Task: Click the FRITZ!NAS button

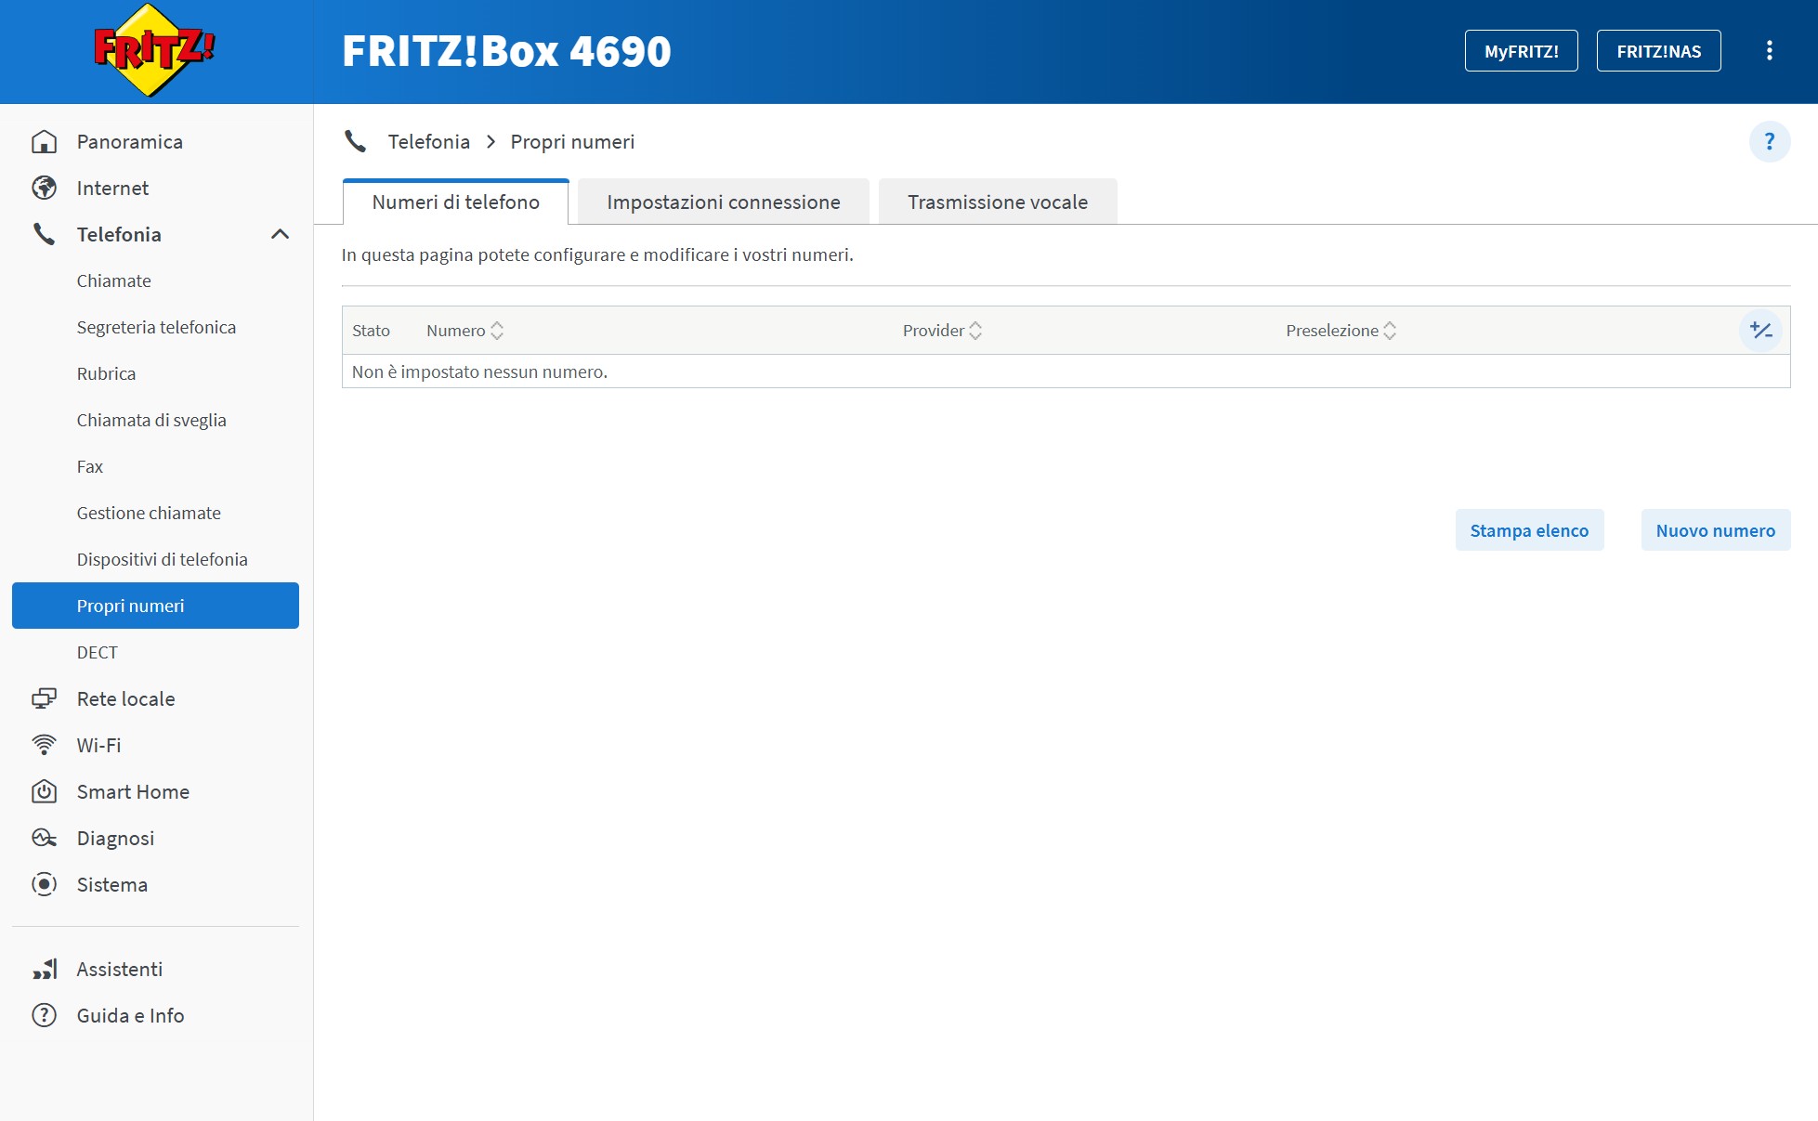Action: click(x=1658, y=51)
